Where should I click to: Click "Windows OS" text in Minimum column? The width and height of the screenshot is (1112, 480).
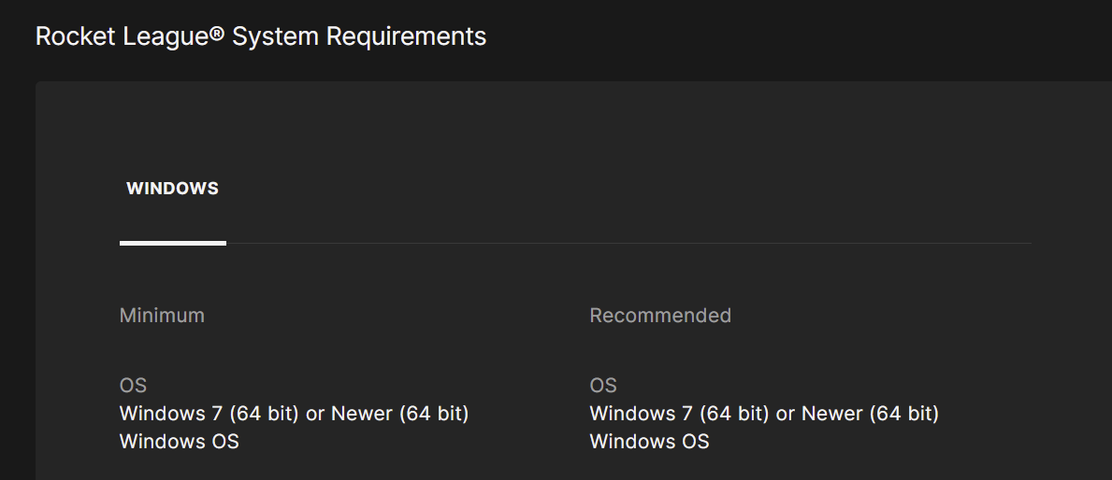point(179,441)
